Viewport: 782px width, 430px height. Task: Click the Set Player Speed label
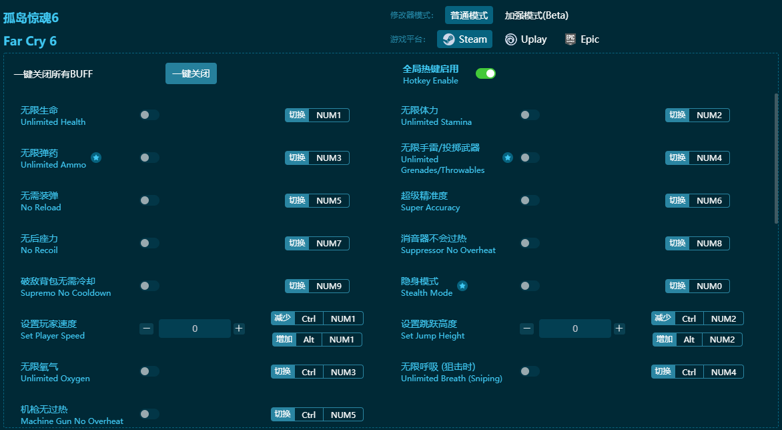pyautogui.click(x=52, y=336)
